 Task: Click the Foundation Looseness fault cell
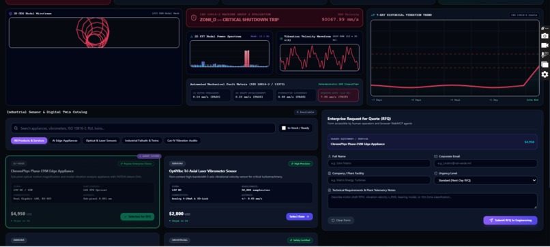(x=295, y=95)
